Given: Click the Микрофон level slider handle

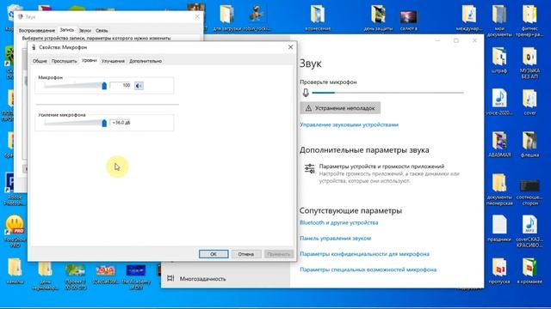Looking at the screenshot, I should pos(104,86).
